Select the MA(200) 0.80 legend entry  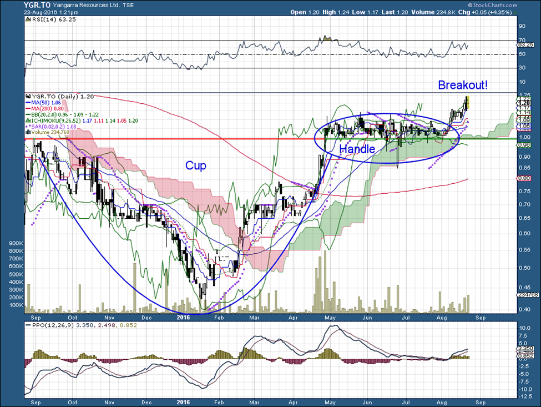[45, 108]
